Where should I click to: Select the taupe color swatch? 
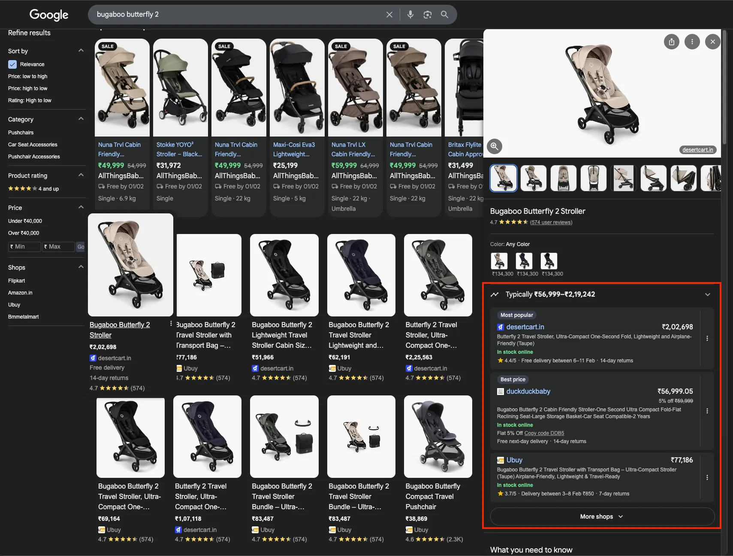(499, 261)
